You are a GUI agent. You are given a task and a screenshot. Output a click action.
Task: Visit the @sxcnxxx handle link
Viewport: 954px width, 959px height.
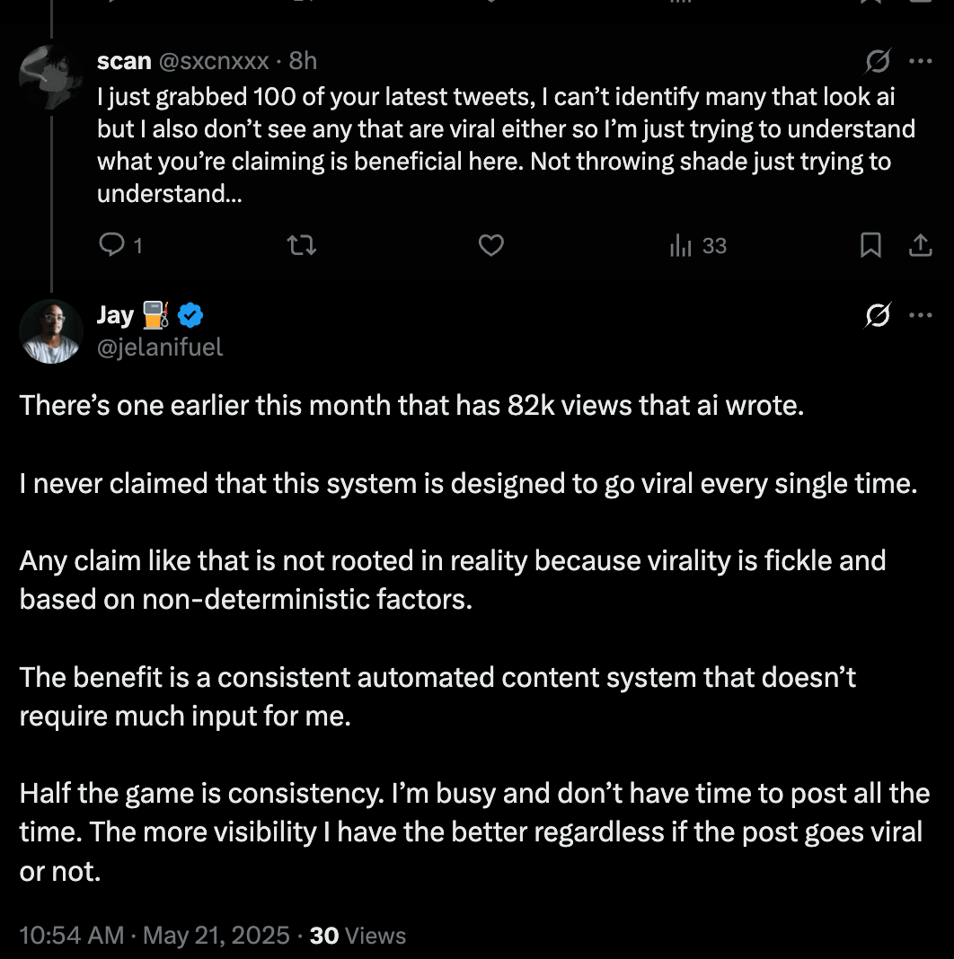[x=214, y=60]
